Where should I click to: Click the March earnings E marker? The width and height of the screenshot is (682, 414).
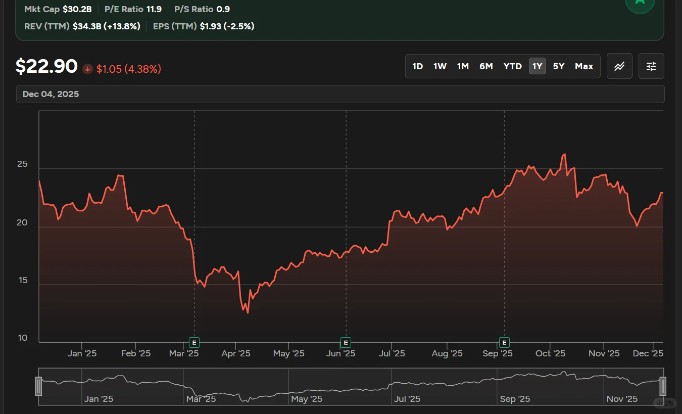coord(193,342)
